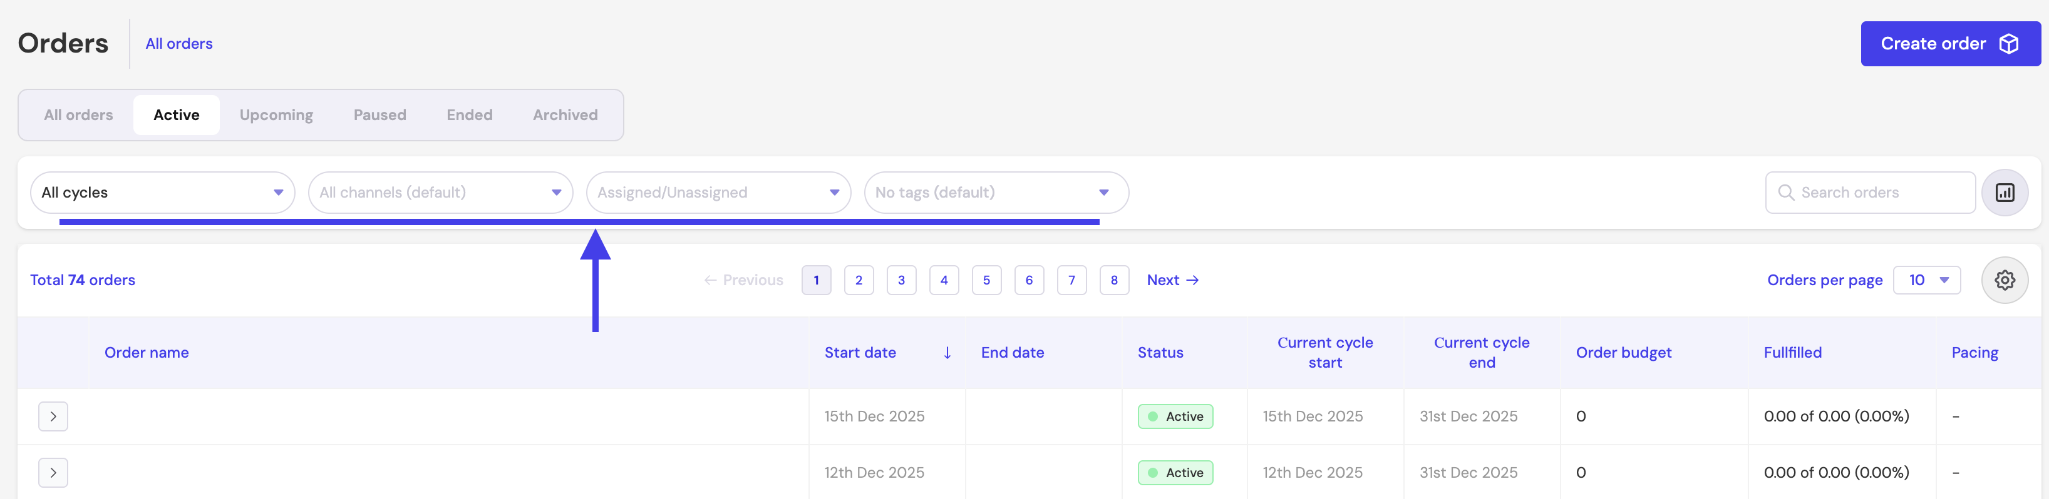The height and width of the screenshot is (499, 2049).
Task: Jump to page 5 of orders
Action: click(x=986, y=280)
